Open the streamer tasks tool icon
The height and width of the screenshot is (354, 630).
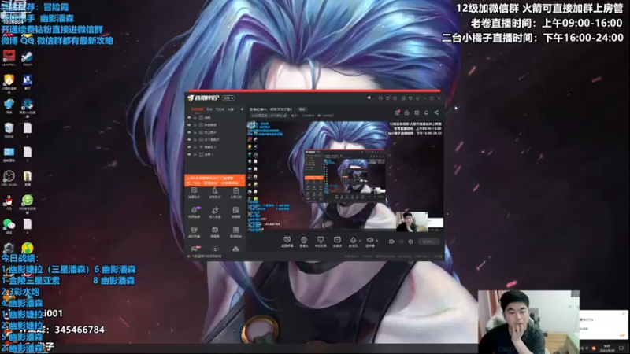(235, 193)
